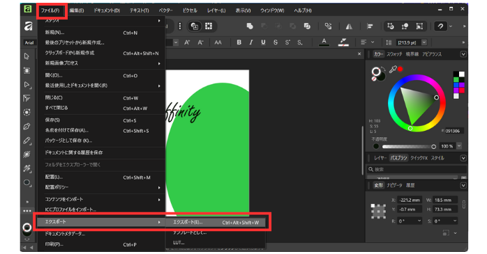
Task: Click the AA all caps icon
Action: tap(218, 42)
